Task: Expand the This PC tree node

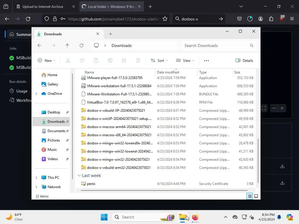Action: [x=36, y=178]
